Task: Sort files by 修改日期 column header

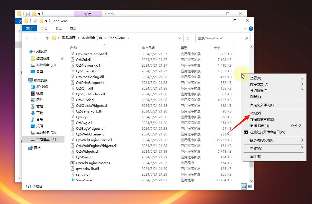Action: (x=148, y=48)
